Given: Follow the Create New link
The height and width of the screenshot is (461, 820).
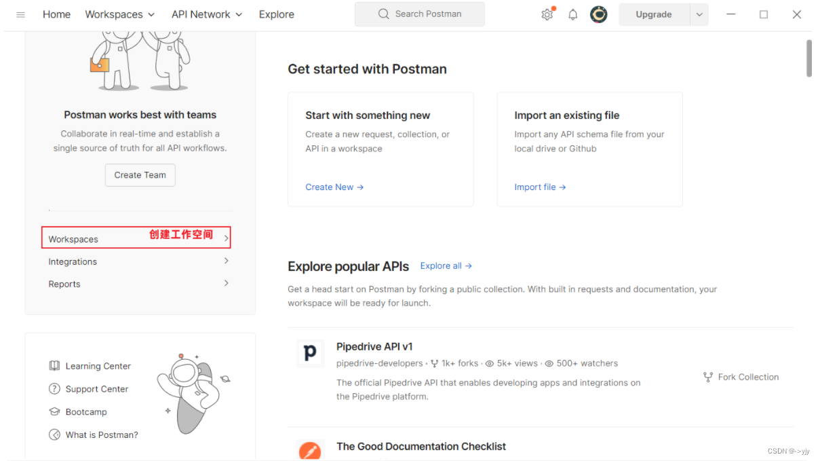Looking at the screenshot, I should [x=334, y=187].
